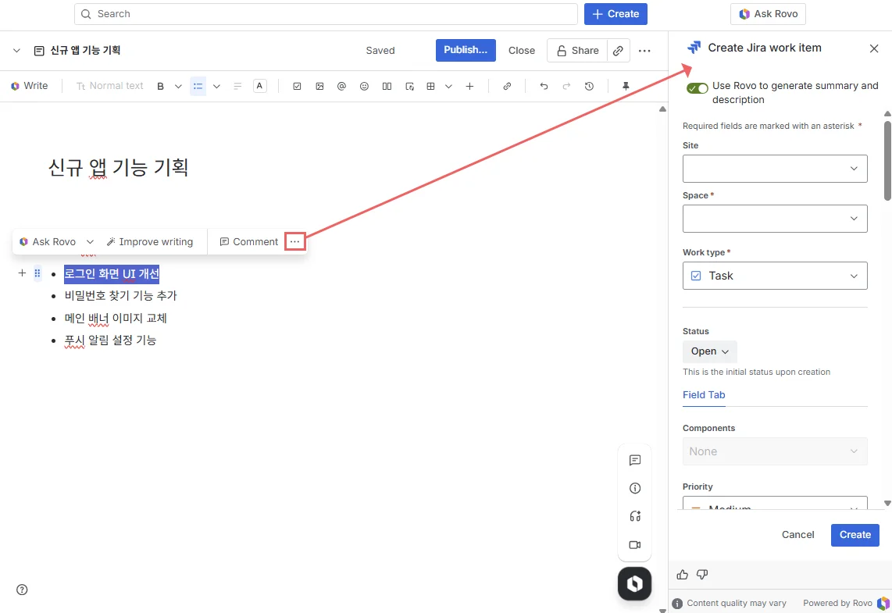Open the video recording icon in side panel
The image size is (892, 613).
tap(634, 545)
